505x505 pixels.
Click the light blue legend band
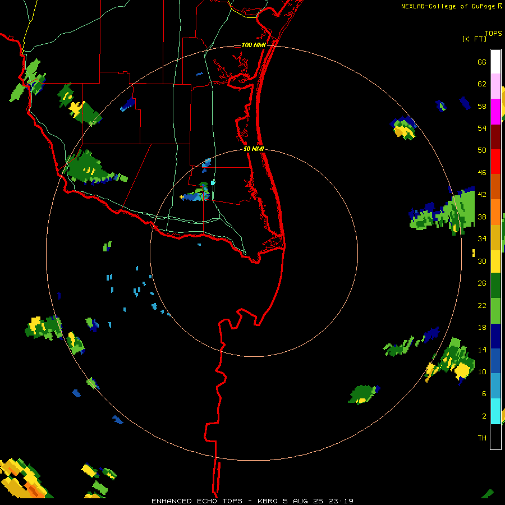(495, 386)
